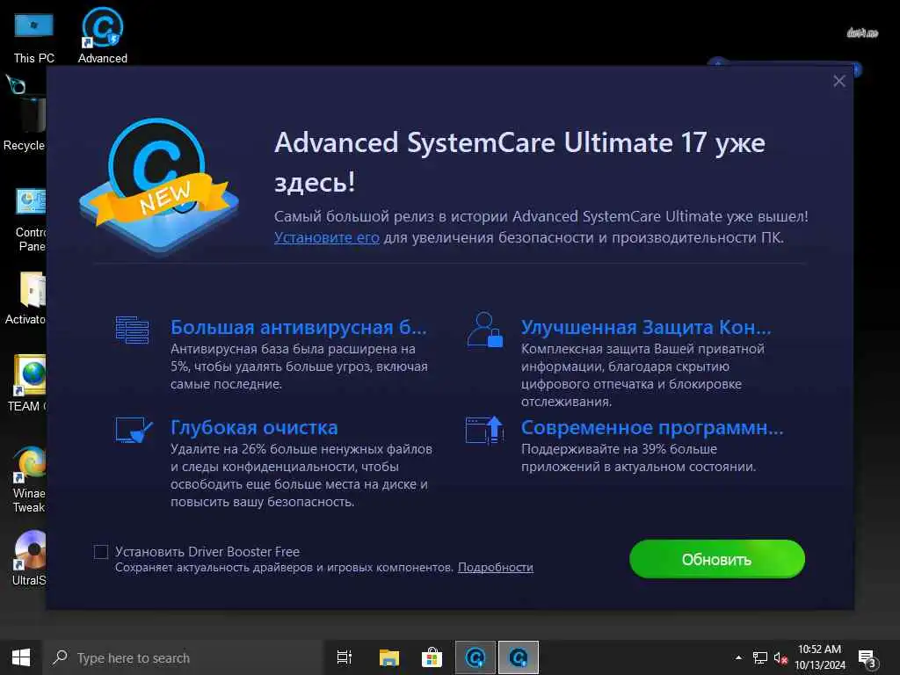
Task: Click the antivirus database feature icon
Action: coord(132,330)
